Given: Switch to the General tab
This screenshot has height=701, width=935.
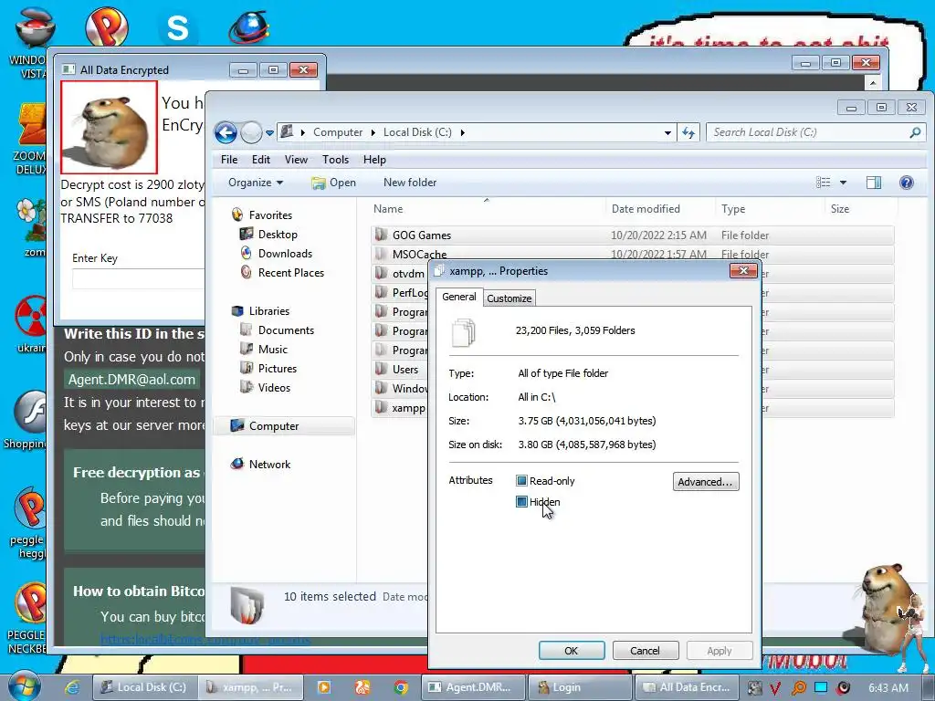Looking at the screenshot, I should pyautogui.click(x=458, y=297).
